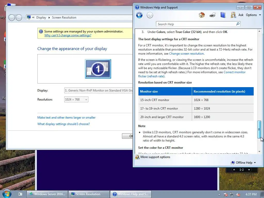
Task: Click the 1024 × 768 table cell
Action: [x=223, y=100]
